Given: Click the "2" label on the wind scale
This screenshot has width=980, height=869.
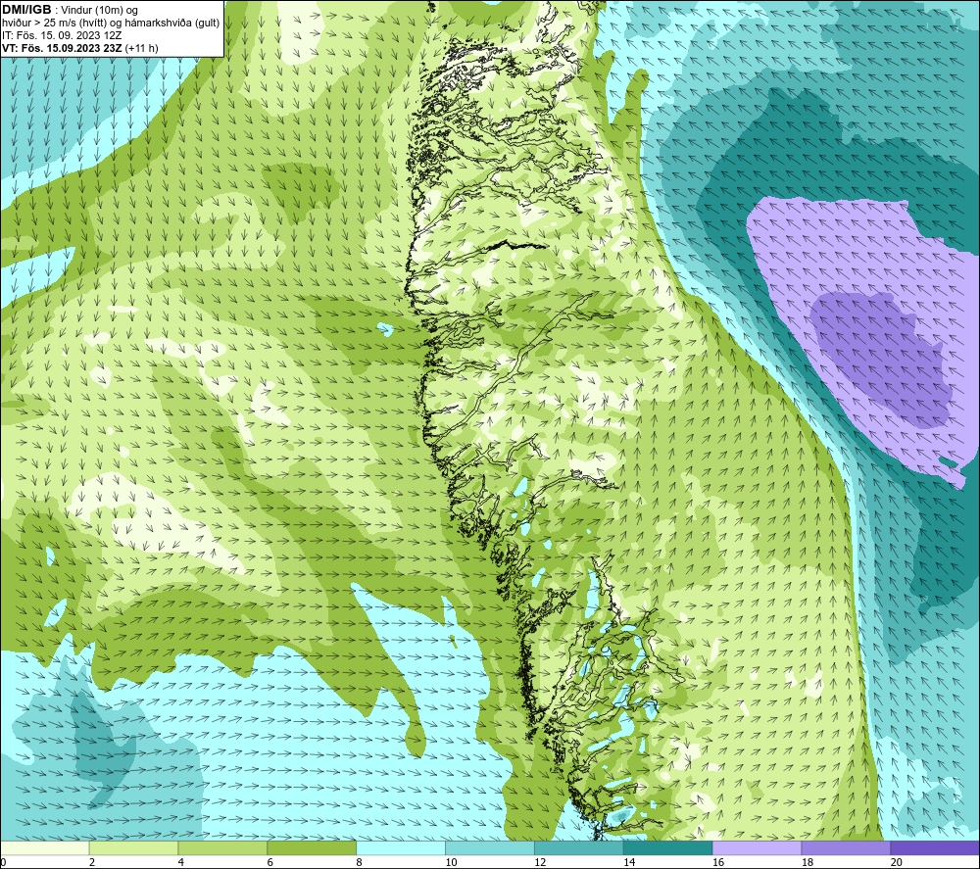Looking at the screenshot, I should click(x=92, y=863).
